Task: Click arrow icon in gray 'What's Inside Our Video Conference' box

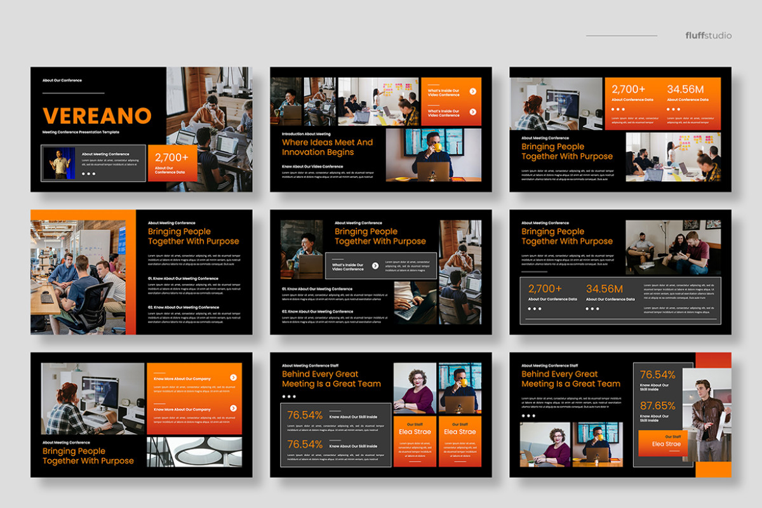Action: click(375, 266)
